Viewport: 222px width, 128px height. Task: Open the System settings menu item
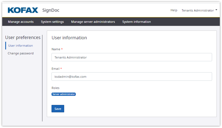tap(52, 22)
